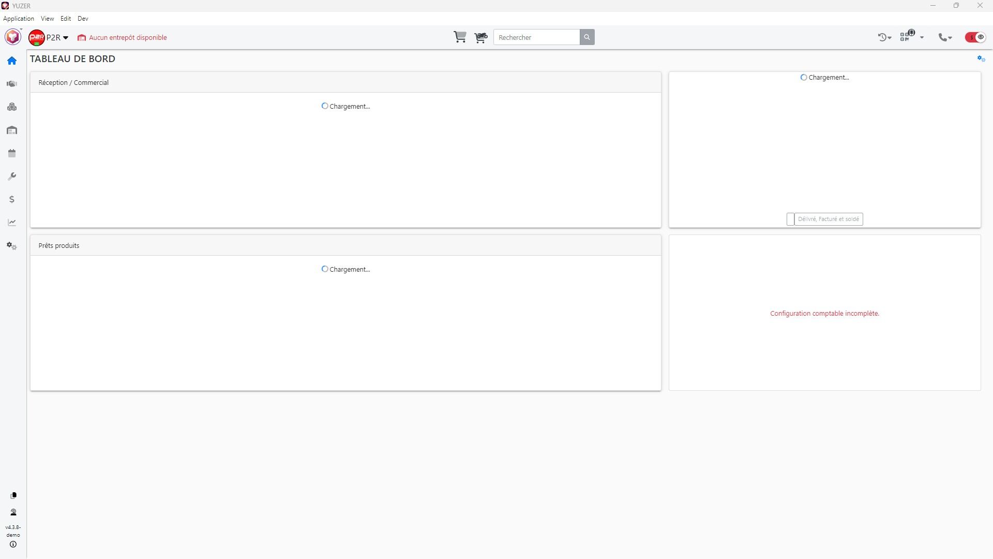993x559 pixels.
Task: Open the stacked boxes products section
Action: point(12,107)
